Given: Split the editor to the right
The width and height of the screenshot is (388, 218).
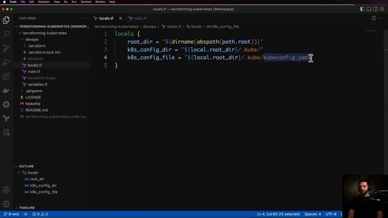Looking at the screenshot, I should (373, 18).
